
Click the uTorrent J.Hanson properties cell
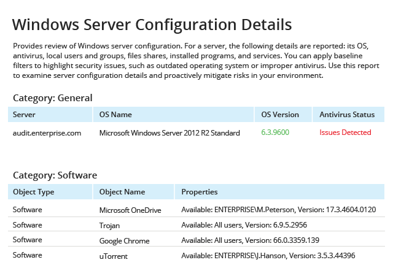tap(268, 256)
